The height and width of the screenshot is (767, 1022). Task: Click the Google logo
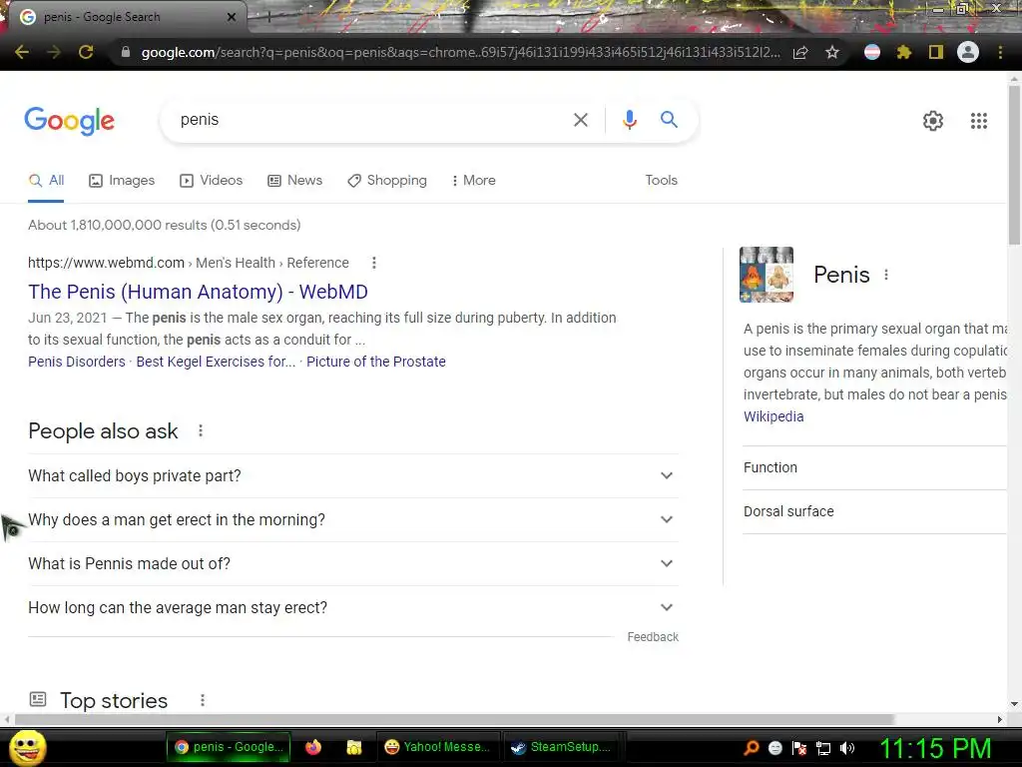pyautogui.click(x=69, y=121)
